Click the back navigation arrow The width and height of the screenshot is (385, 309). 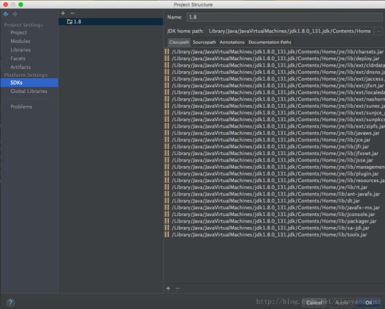coord(6,14)
